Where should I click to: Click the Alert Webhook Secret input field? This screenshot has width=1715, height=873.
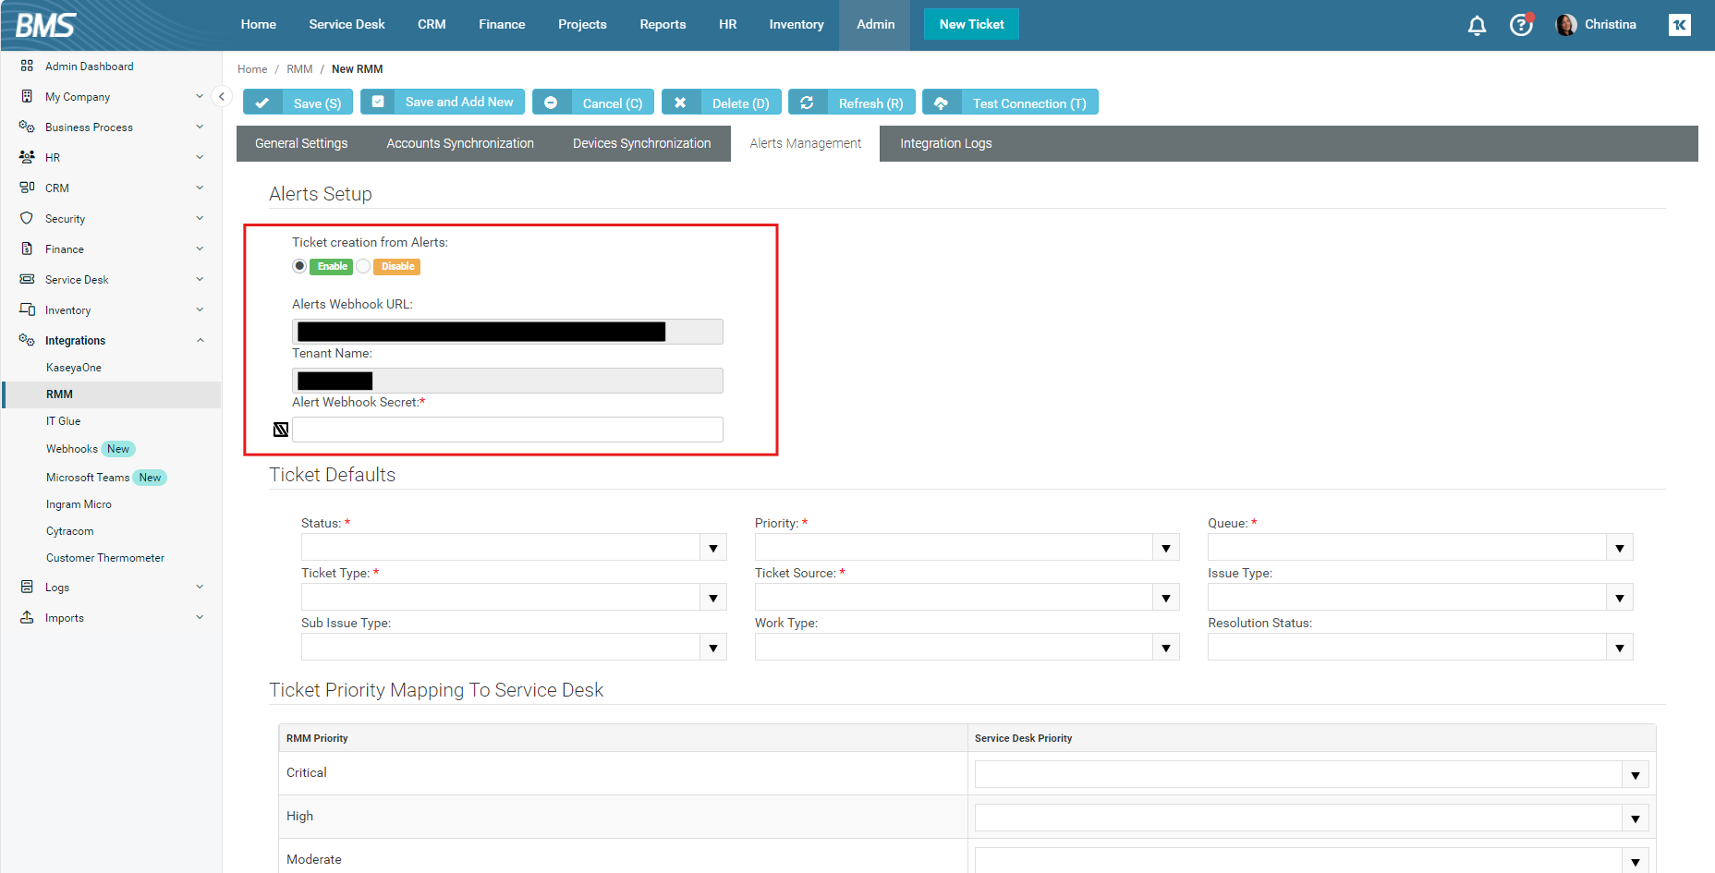click(507, 430)
